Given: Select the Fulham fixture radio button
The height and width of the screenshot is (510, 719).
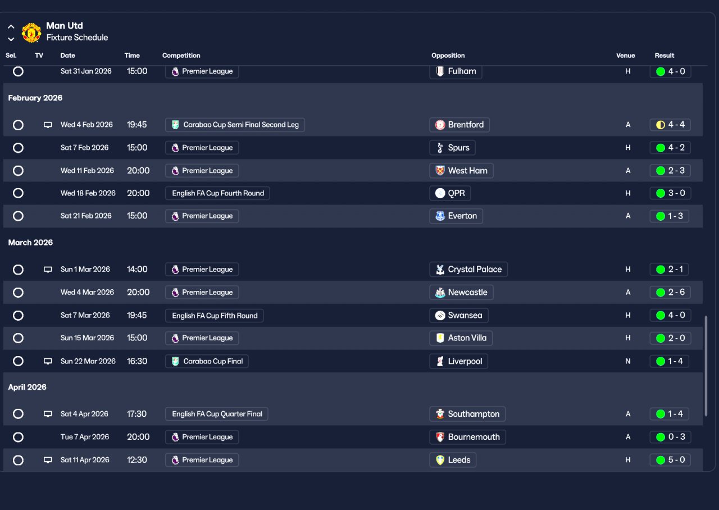Looking at the screenshot, I should (x=18, y=71).
